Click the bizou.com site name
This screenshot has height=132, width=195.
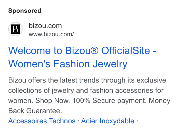click(45, 26)
